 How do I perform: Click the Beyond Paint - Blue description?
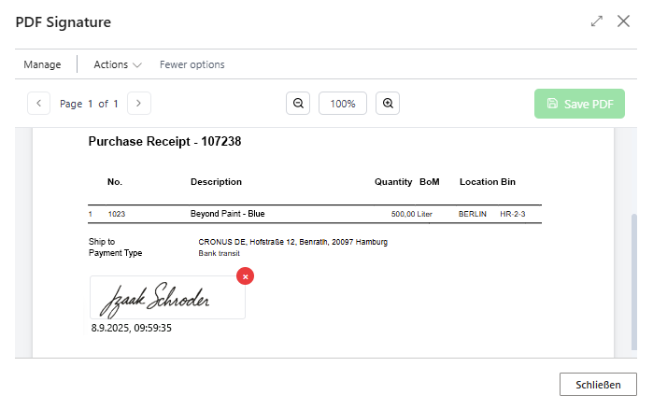[x=227, y=214]
